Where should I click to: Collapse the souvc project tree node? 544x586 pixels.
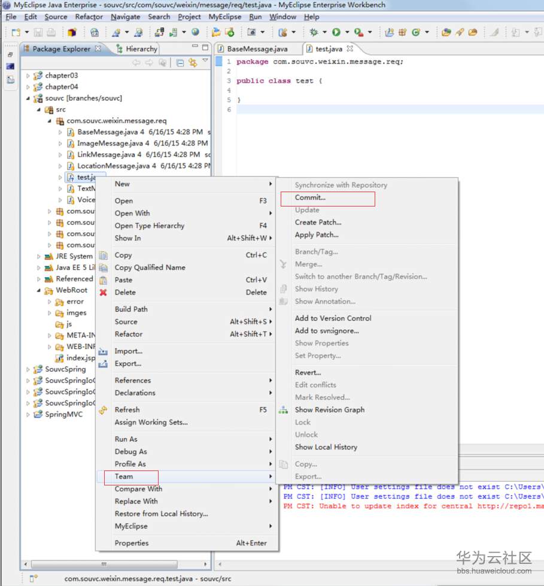pos(28,98)
